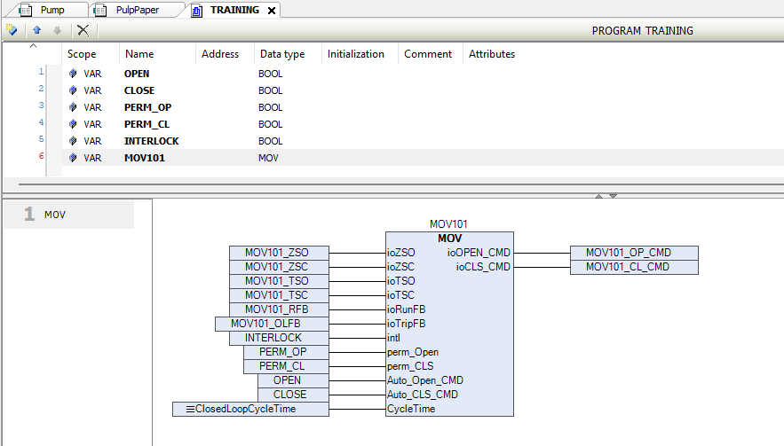Click VAR icon for OPEN row
Viewport: 784px width, 446px height.
(73, 74)
